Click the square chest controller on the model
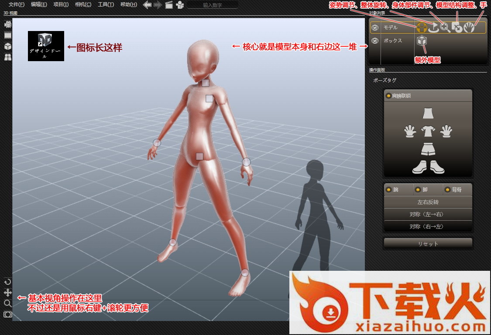The width and height of the screenshot is (491, 335). pos(209,99)
